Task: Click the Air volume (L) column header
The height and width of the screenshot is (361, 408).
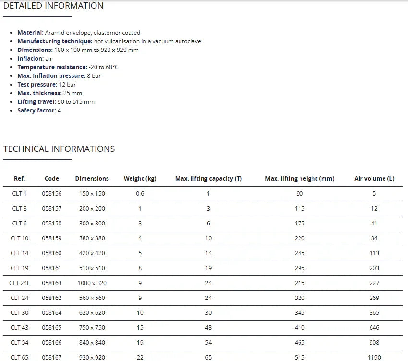Action: point(374,178)
